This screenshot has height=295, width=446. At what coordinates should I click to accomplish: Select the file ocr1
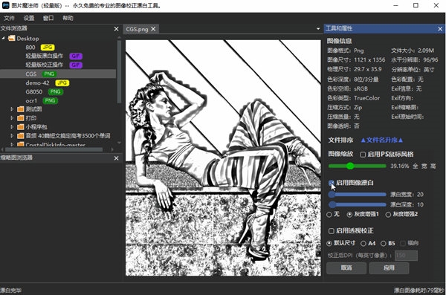[31, 101]
